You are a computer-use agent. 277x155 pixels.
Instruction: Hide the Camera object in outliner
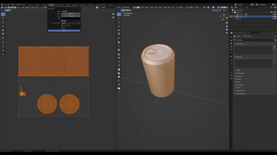273,14
